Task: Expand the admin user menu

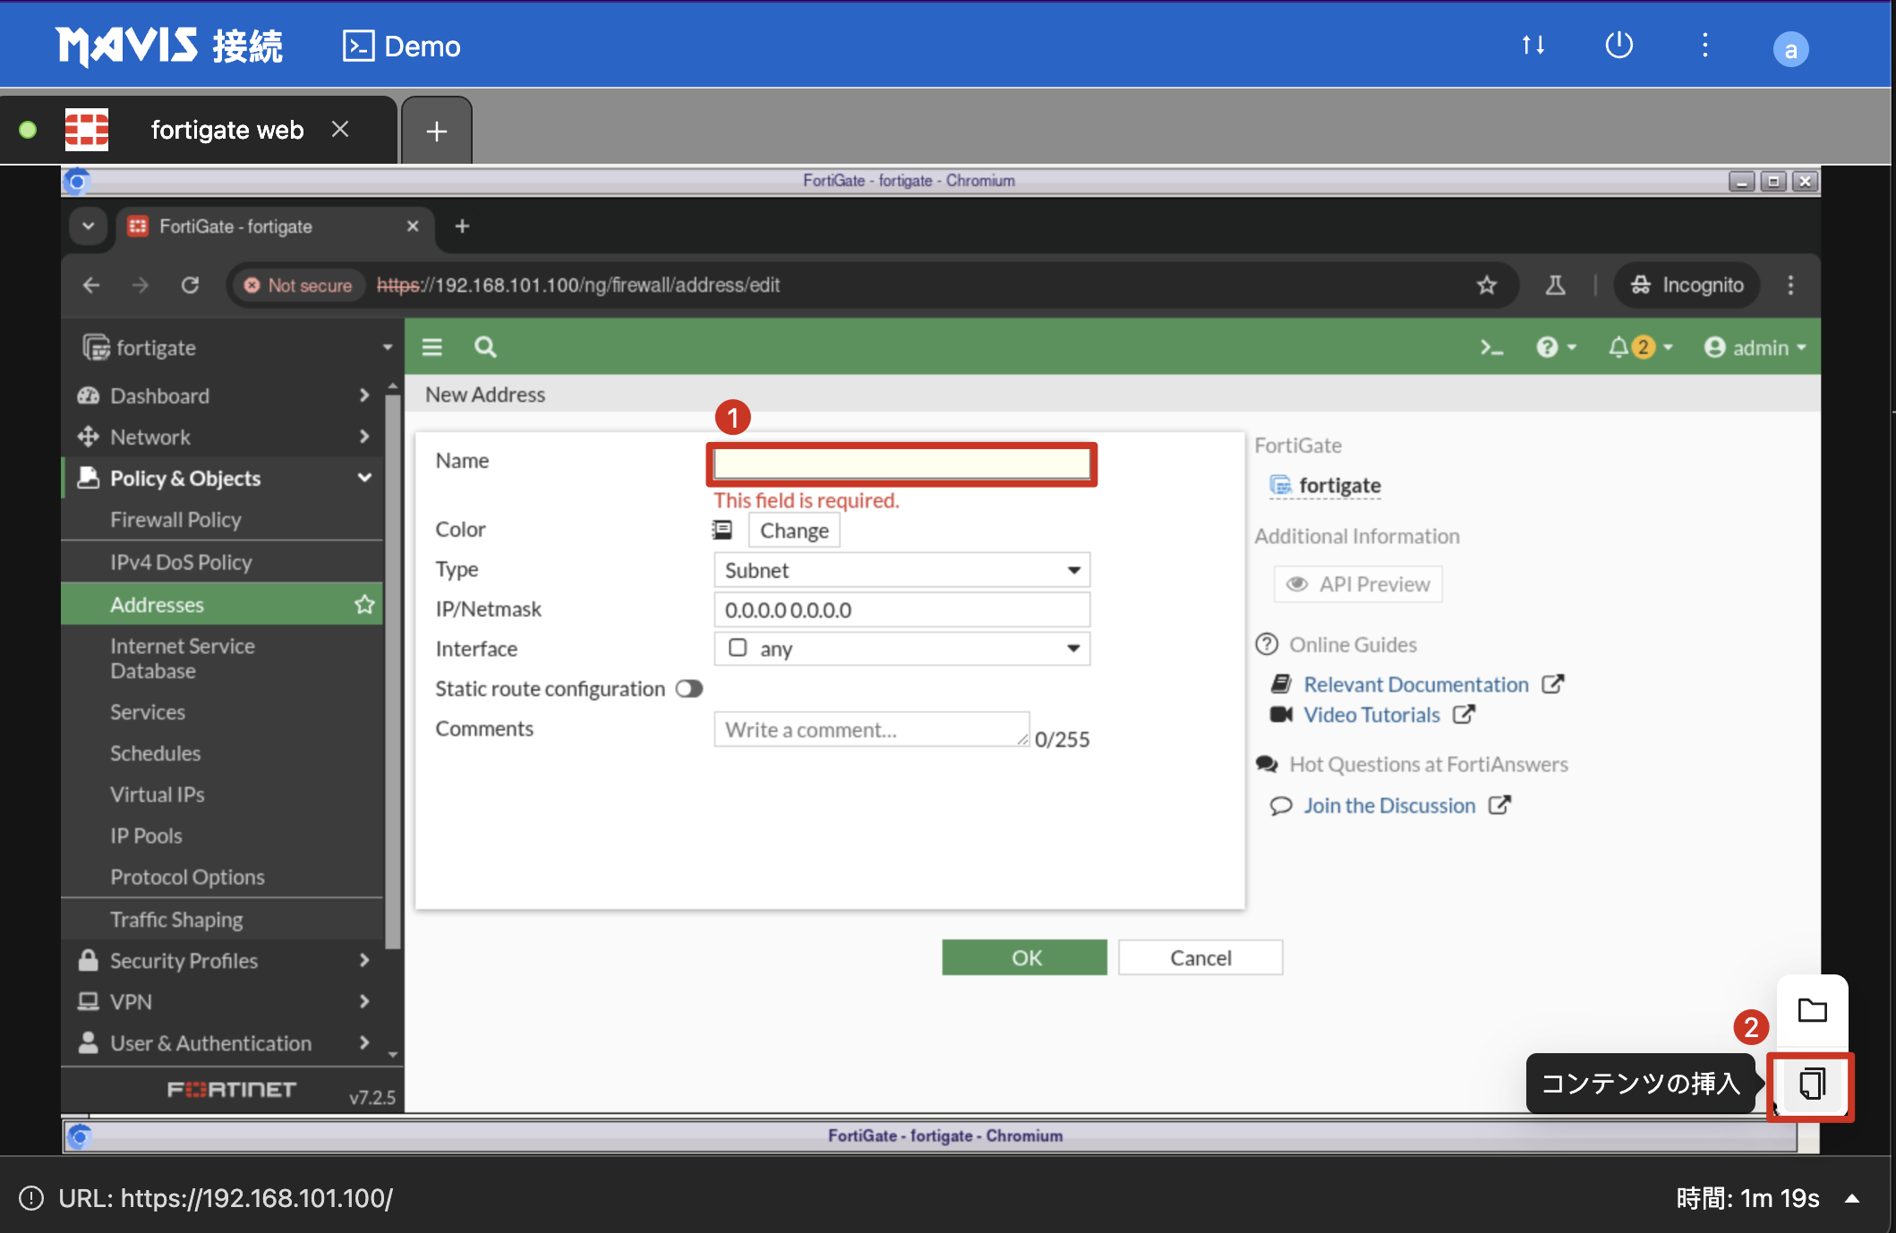Action: (1755, 348)
